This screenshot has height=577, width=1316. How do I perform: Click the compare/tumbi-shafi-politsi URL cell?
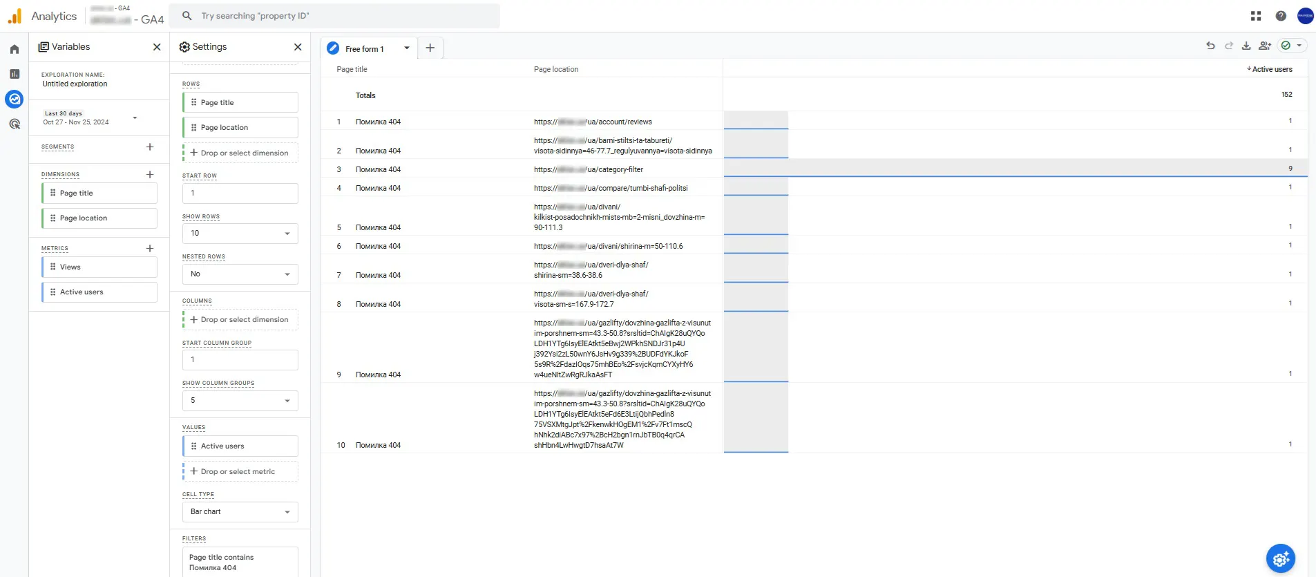pos(611,189)
